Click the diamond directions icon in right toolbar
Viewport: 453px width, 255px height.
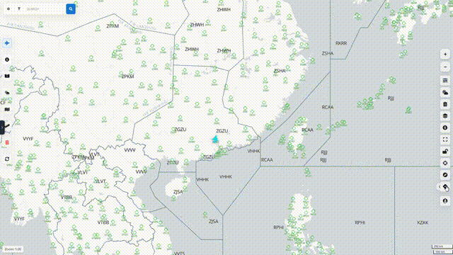445,186
